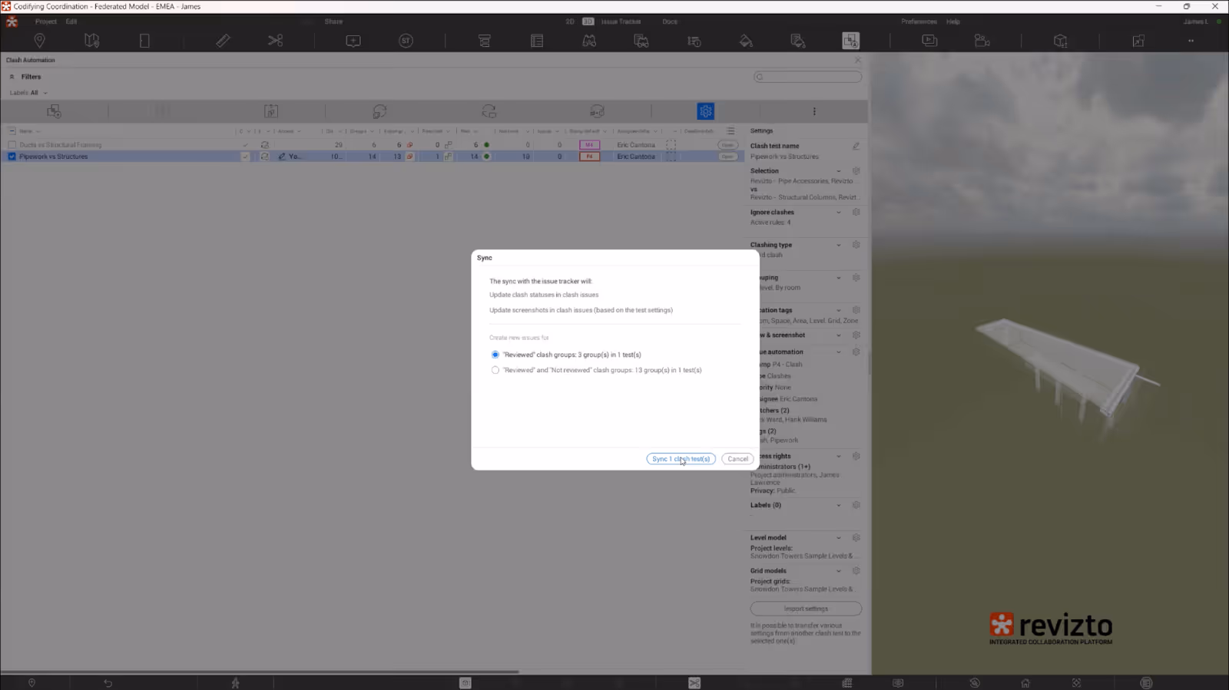Click the add issue comment-plus icon
This screenshot has height=690, width=1229.
353,41
